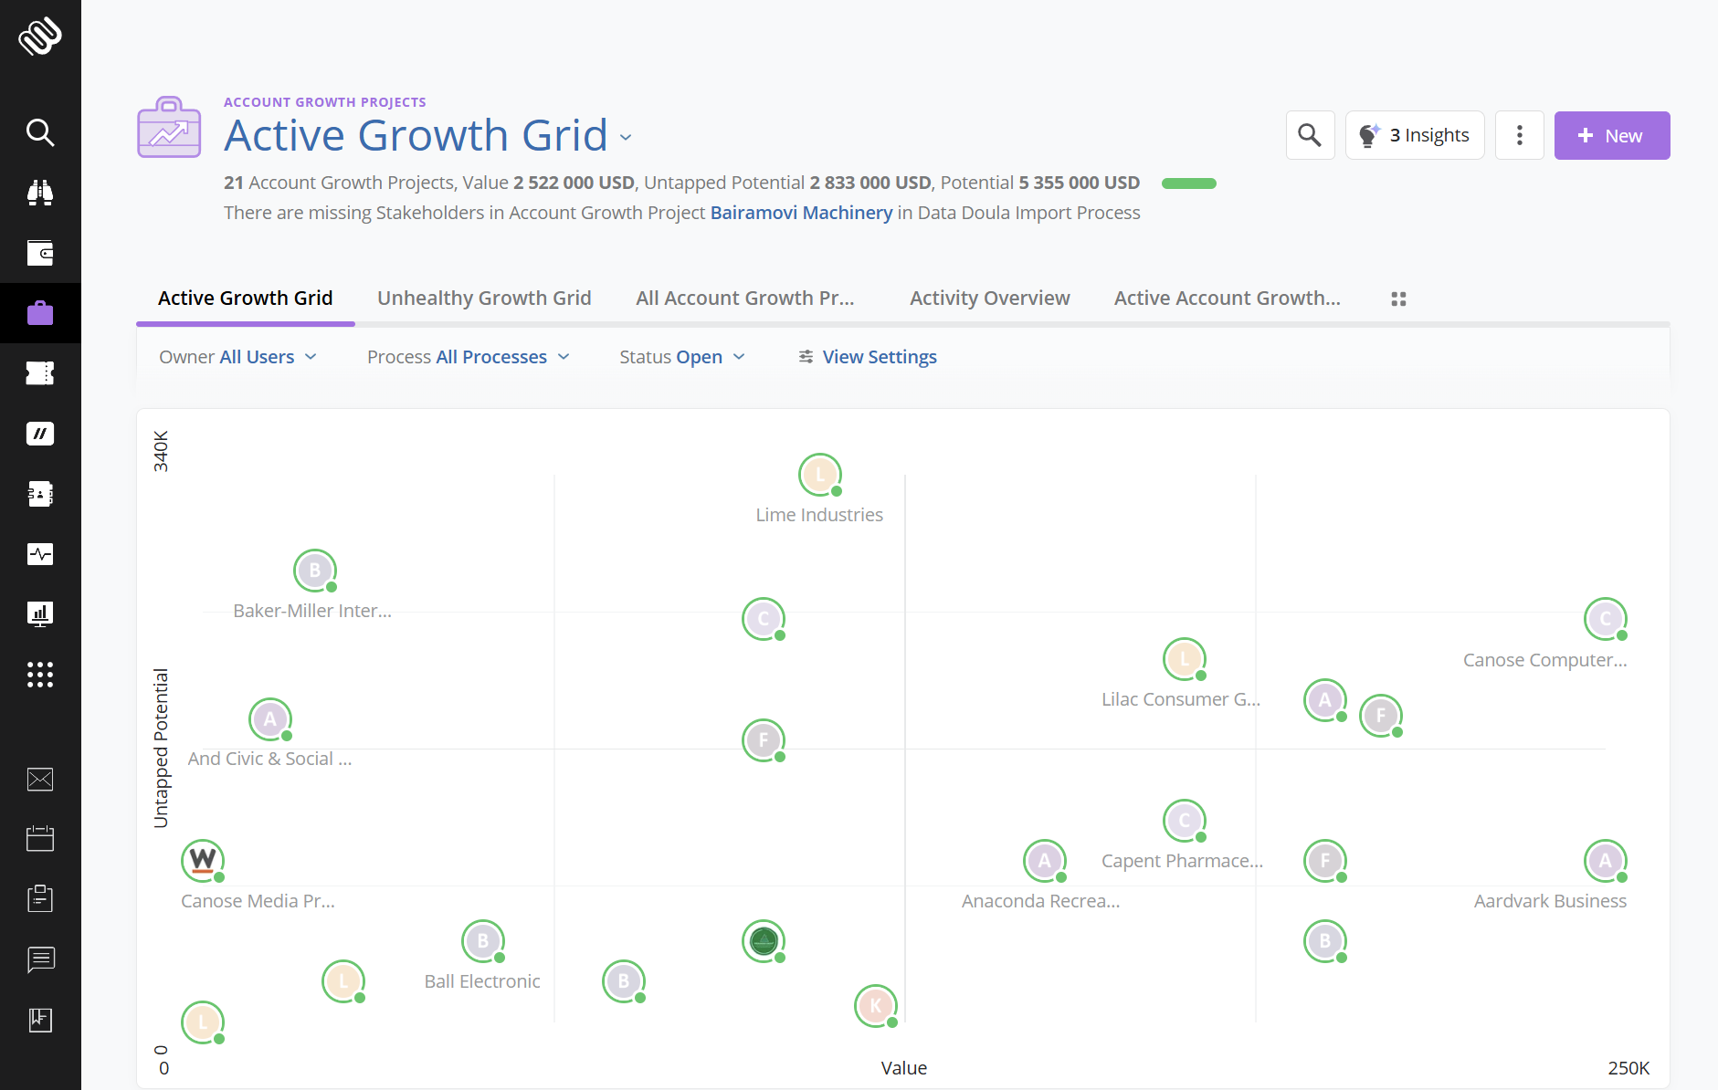Image resolution: width=1718 pixels, height=1090 pixels.
Task: Click the Lime Industries bubble on the chart
Action: coord(819,474)
